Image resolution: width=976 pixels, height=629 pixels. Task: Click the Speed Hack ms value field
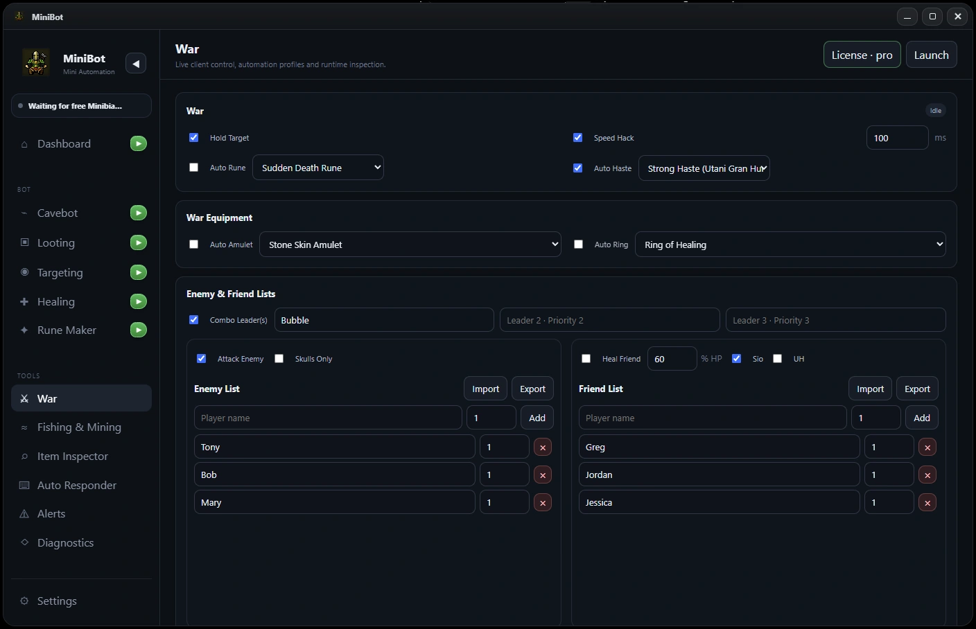[x=898, y=138]
